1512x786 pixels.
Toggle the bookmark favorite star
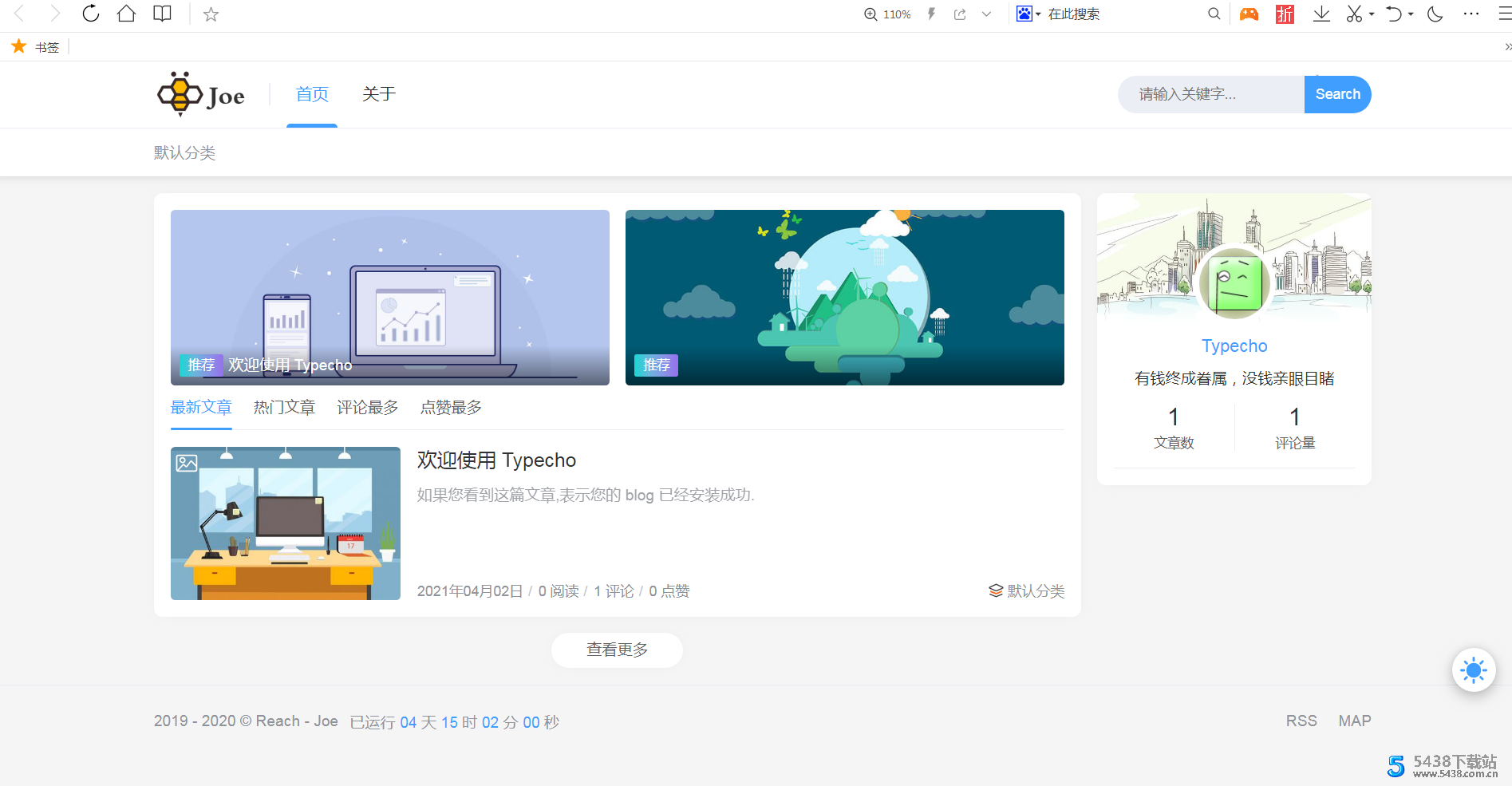[x=210, y=14]
